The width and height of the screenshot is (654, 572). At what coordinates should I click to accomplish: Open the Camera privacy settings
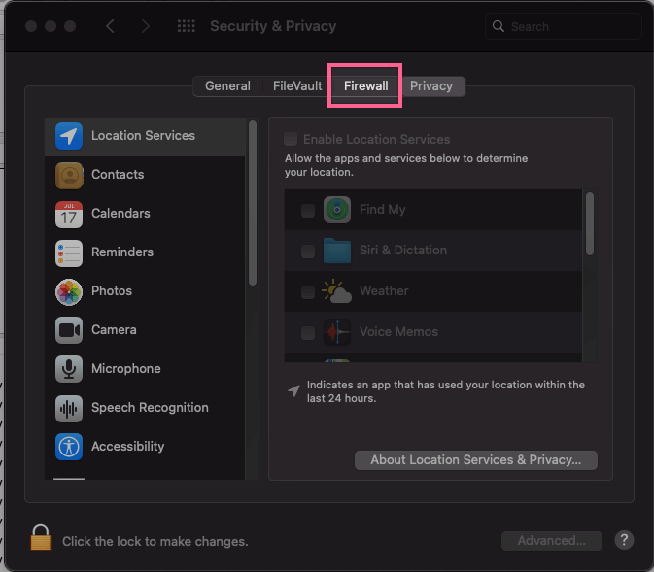click(x=145, y=330)
